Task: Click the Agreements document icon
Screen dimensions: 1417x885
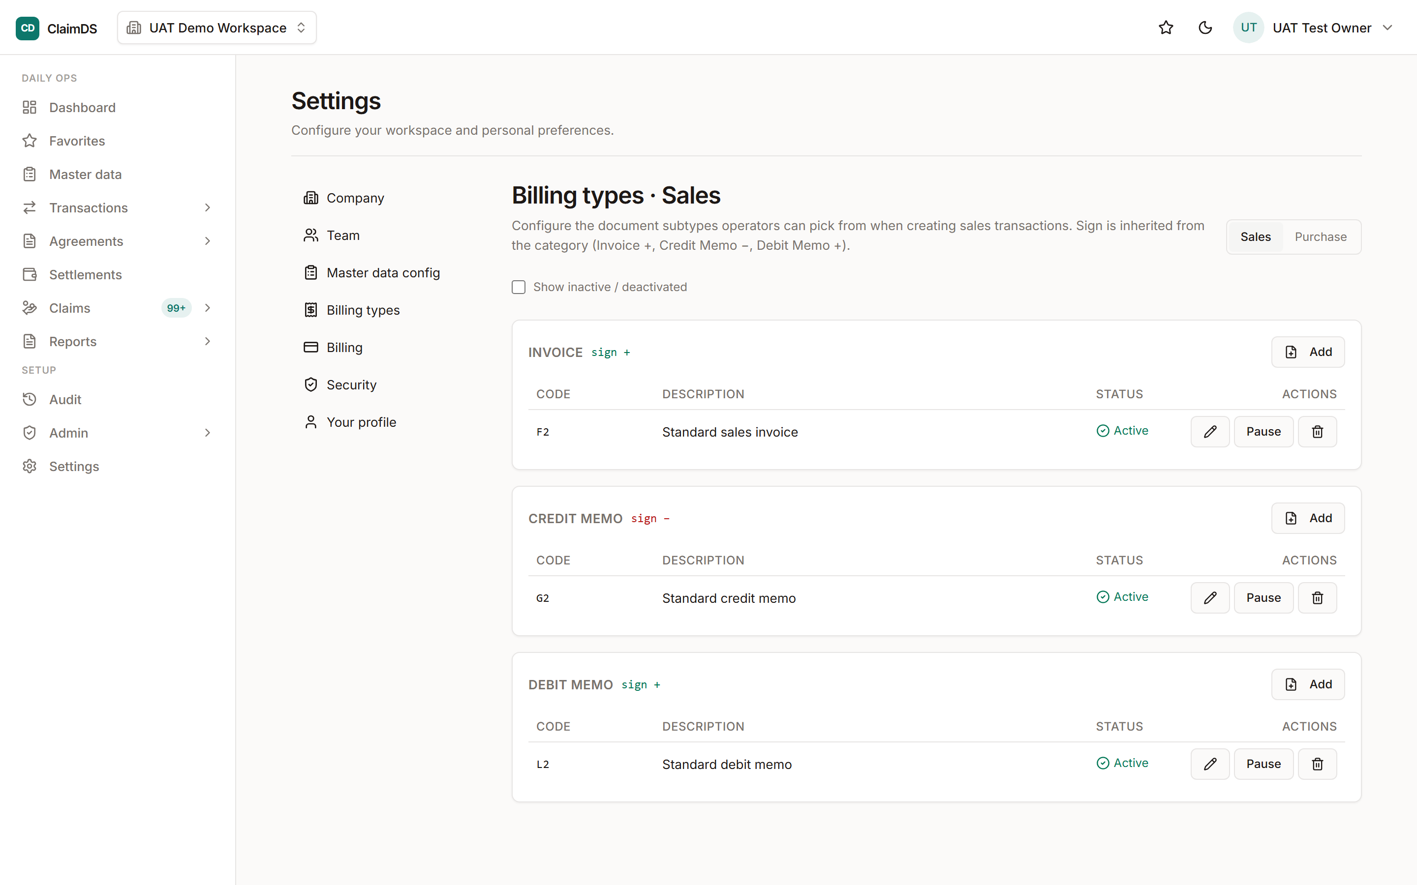Action: [x=30, y=241]
